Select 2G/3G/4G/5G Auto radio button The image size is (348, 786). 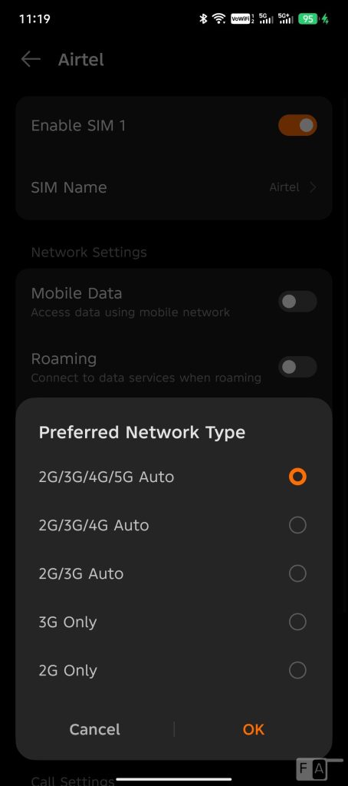point(297,477)
